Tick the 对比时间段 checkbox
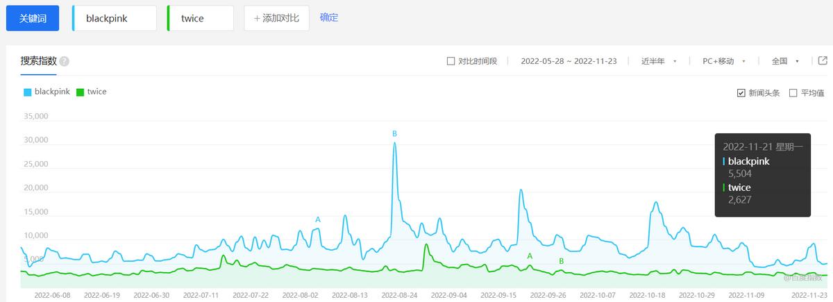Image resolution: width=833 pixels, height=302 pixels. coord(451,61)
